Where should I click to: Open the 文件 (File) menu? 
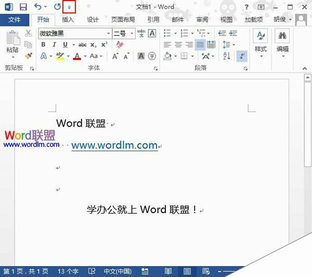(15, 20)
